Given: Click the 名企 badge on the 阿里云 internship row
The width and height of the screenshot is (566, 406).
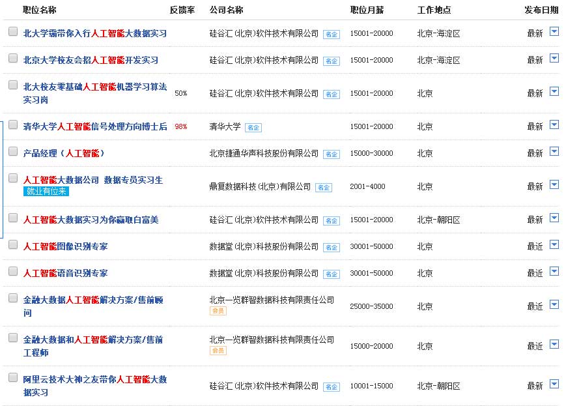Looking at the screenshot, I should 332,388.
